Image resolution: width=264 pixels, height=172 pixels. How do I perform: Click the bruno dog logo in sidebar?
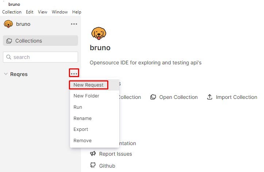click(x=8, y=24)
